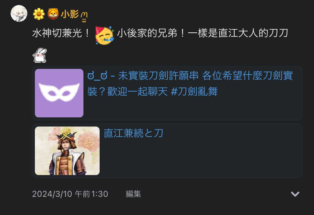Expand the chevron menu at post bottom

pyautogui.click(x=295, y=194)
